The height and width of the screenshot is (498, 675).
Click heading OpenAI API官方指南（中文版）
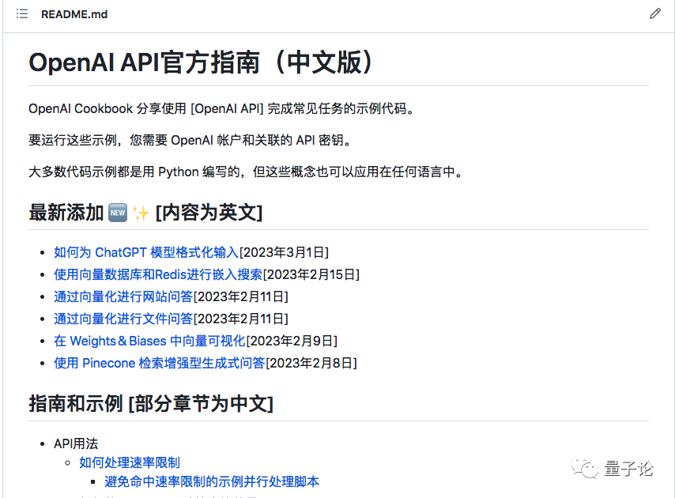tap(201, 62)
